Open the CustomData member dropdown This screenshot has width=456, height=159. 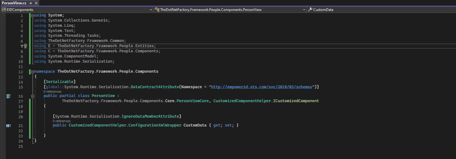point(381,10)
